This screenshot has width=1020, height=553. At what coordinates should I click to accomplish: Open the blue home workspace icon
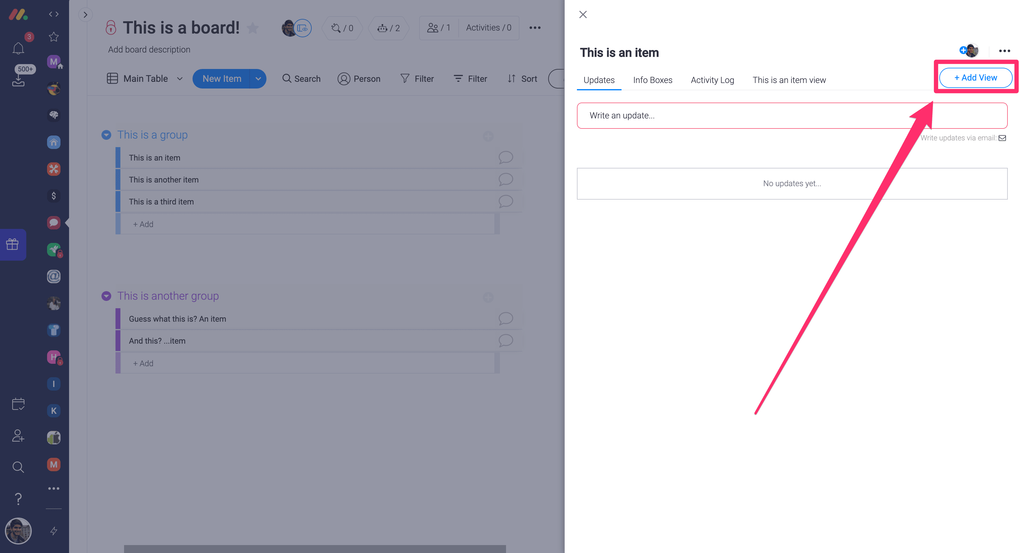(54, 142)
